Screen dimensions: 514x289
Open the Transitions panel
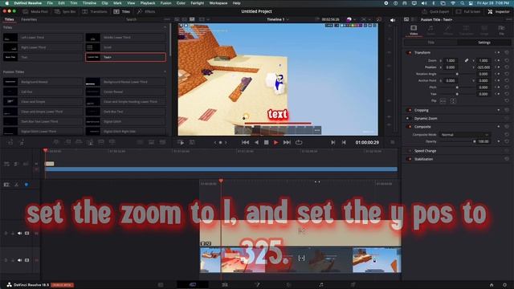(x=95, y=11)
